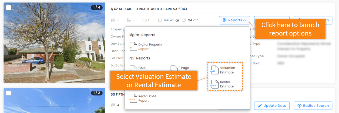Open the Adelaide Terrace property photo
This screenshot has width=339, height=113.
pyautogui.click(x=54, y=43)
